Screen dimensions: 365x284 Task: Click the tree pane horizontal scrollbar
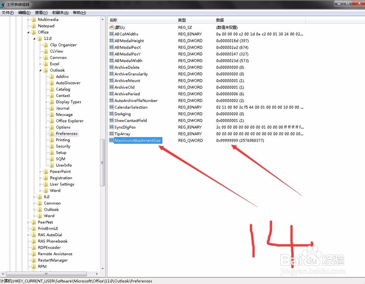coord(46,274)
